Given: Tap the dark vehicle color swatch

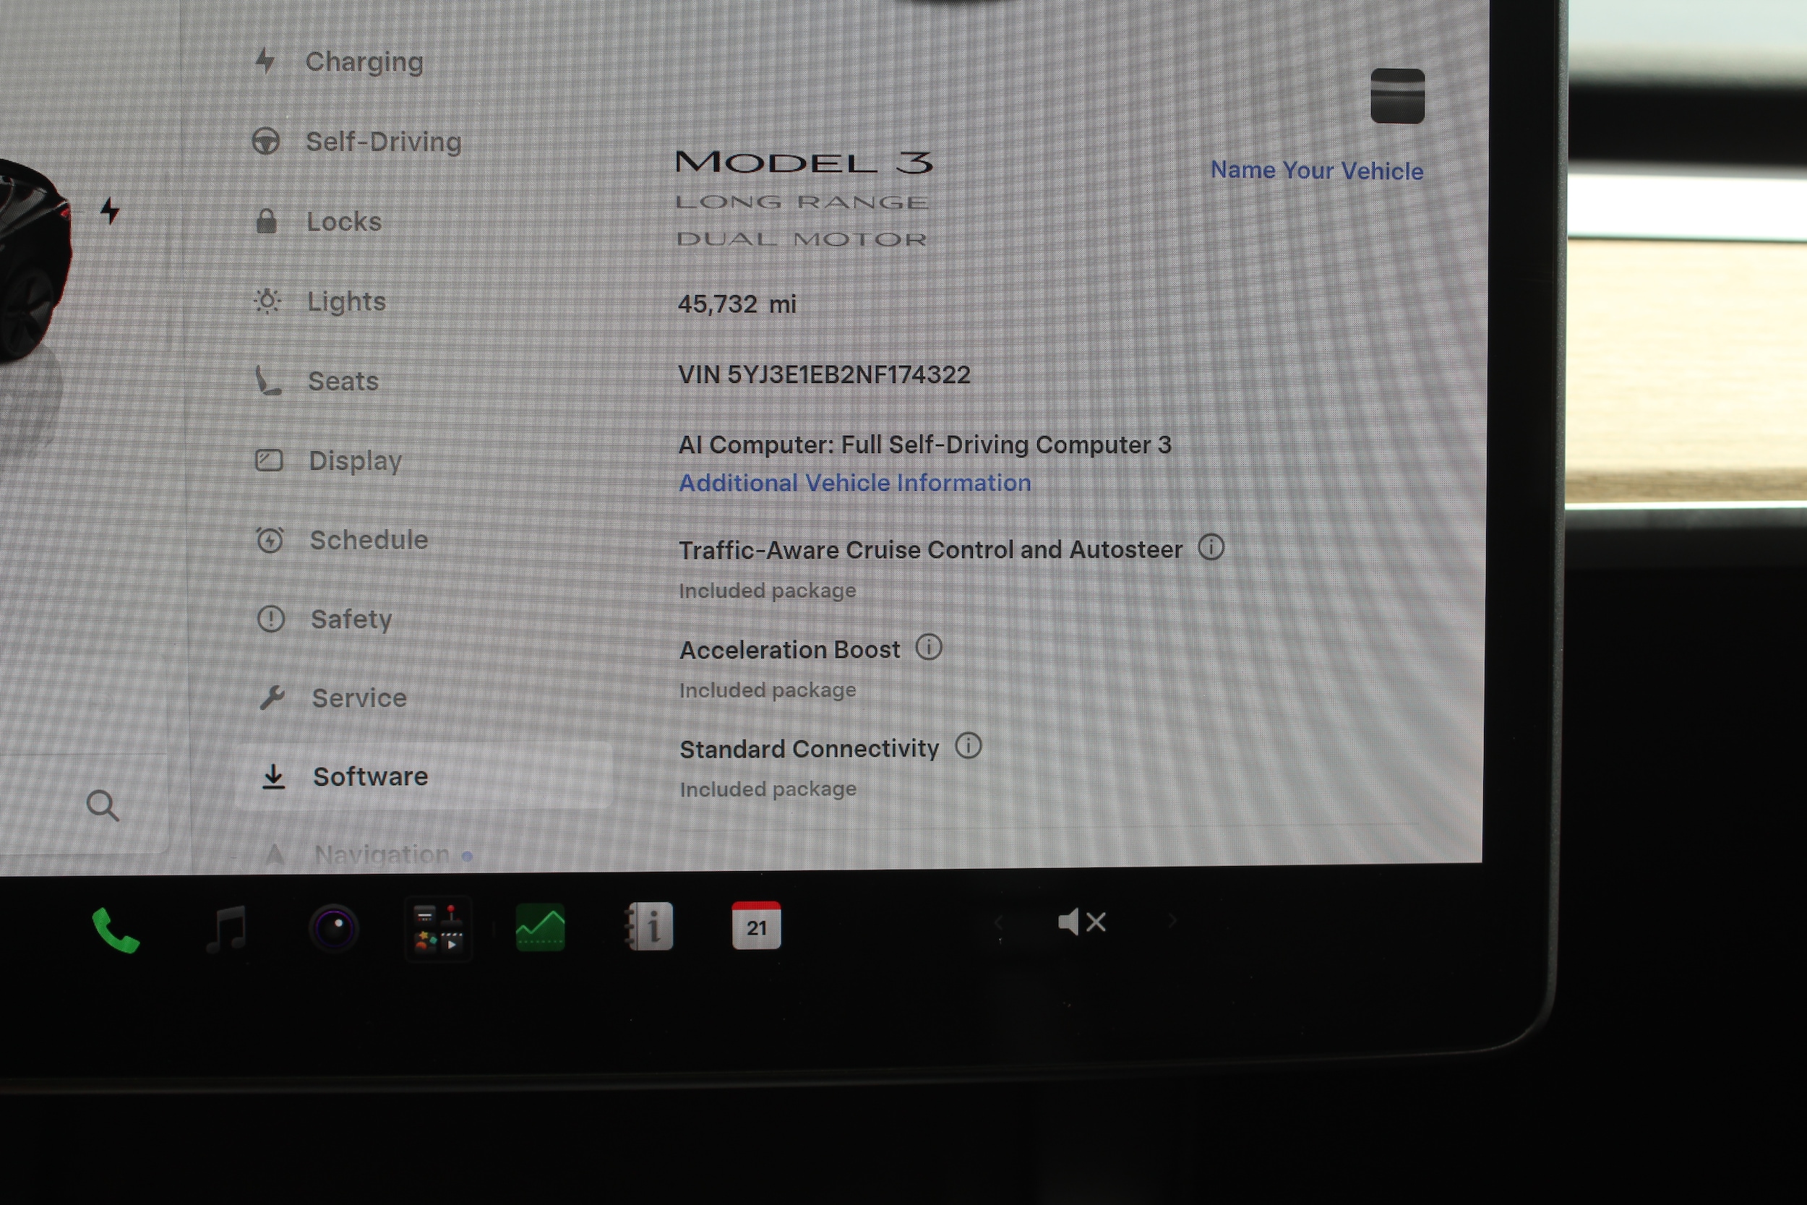Looking at the screenshot, I should (1397, 95).
